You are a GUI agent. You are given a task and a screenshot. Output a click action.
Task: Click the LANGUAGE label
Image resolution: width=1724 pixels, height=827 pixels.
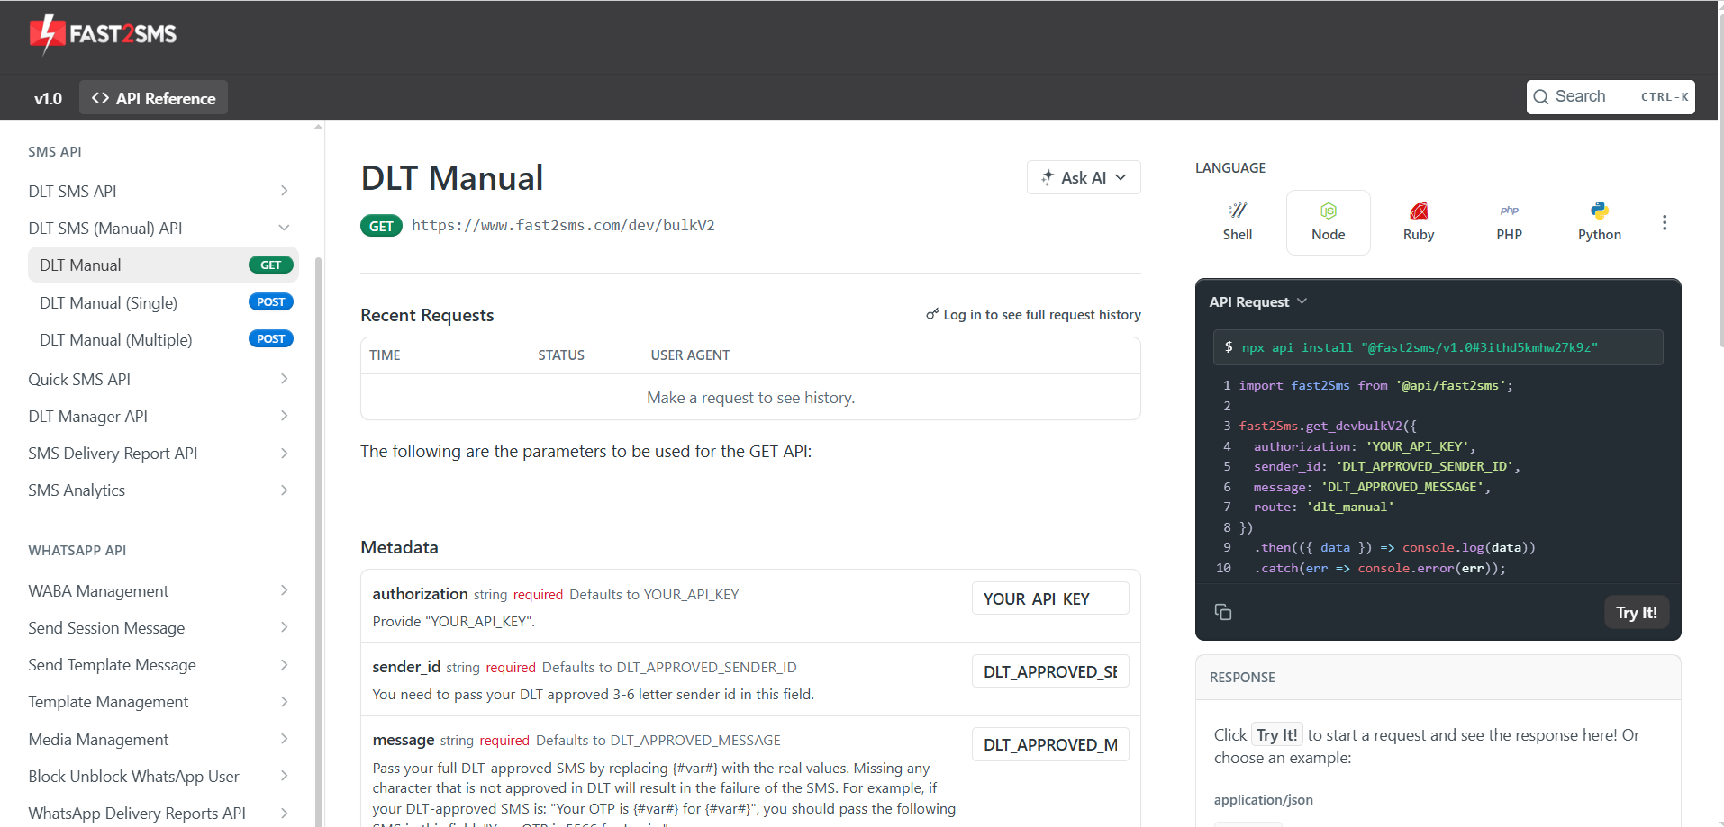[x=1230, y=168]
